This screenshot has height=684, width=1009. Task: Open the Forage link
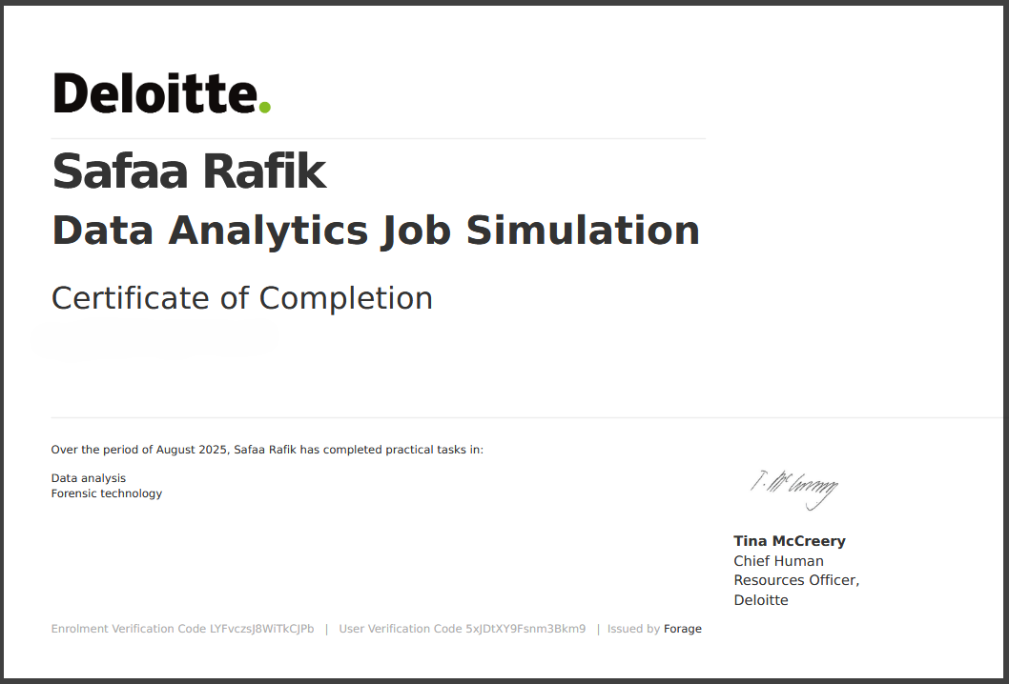click(x=683, y=629)
